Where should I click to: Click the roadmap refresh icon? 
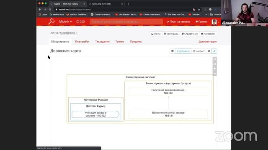[x=209, y=51]
